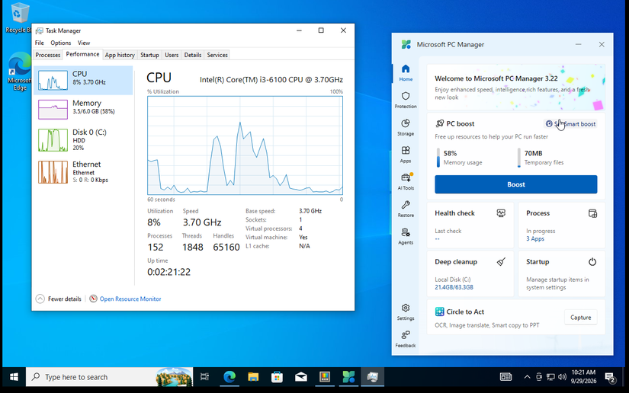The image size is (629, 393).
Task: Open the Storage section in PC Manager
Action: pos(406,127)
